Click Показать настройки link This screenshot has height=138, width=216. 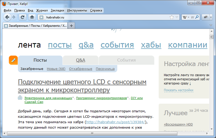(178, 90)
